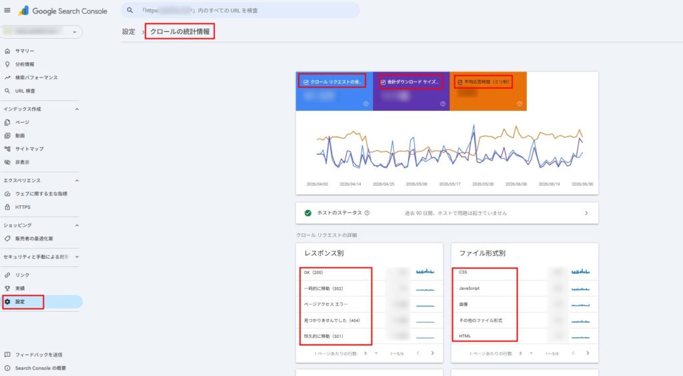This screenshot has width=683, height=376.
Task: Open the hamburger main menu
Action: [7, 10]
